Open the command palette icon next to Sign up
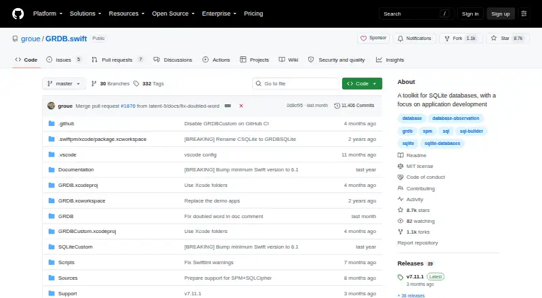This screenshot has width=542, height=298. coord(524,14)
